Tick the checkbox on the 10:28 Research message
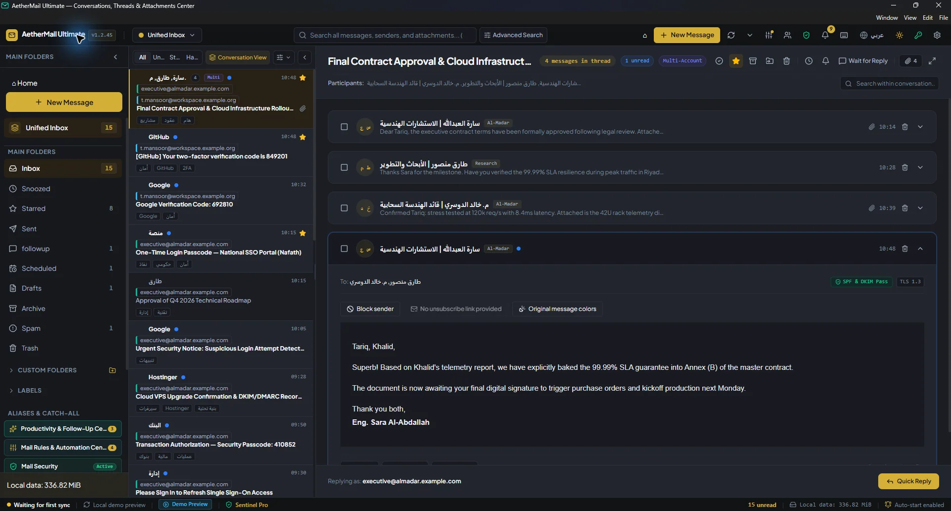This screenshot has height=511, width=951. click(x=344, y=167)
